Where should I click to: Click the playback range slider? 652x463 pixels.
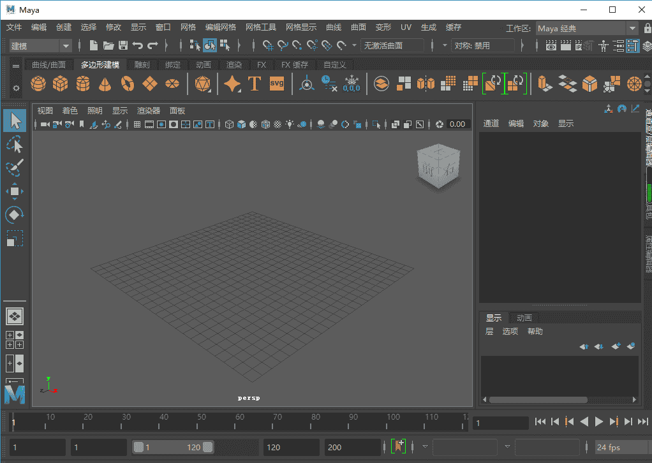pyautogui.click(x=172, y=446)
